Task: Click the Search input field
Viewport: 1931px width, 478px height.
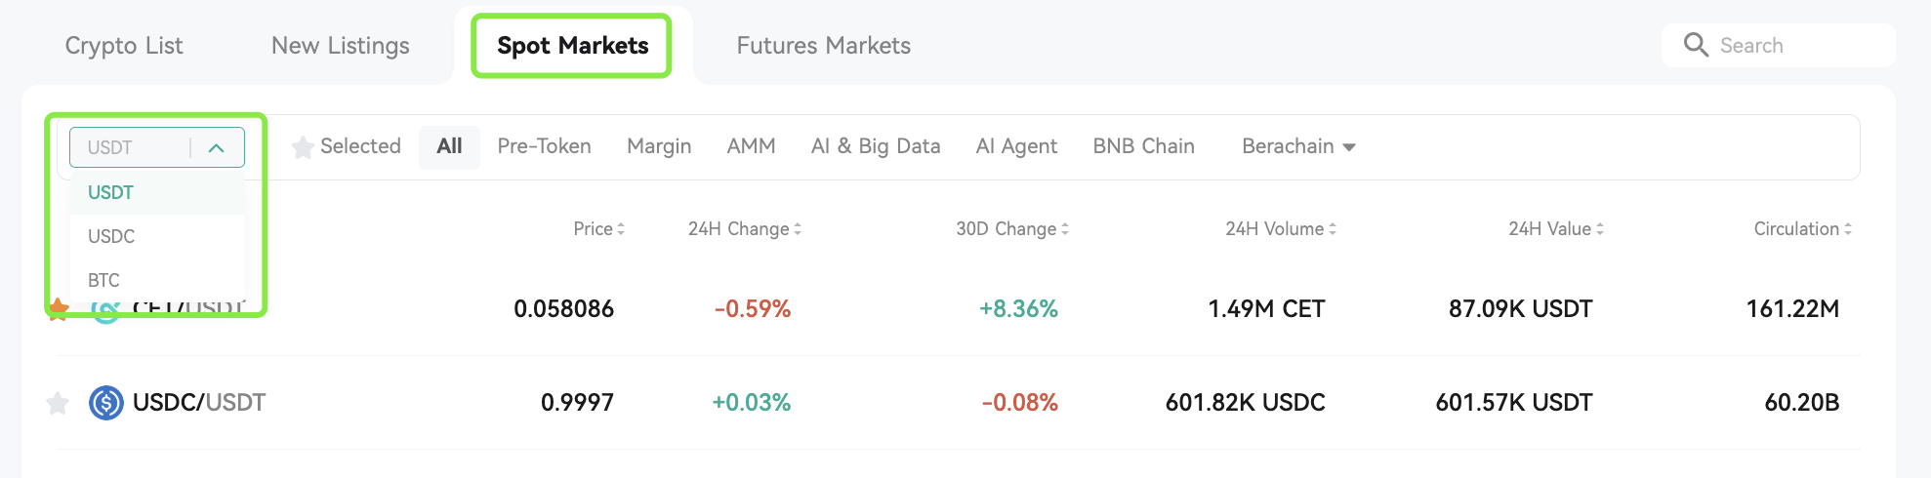Action: pyautogui.click(x=1779, y=45)
